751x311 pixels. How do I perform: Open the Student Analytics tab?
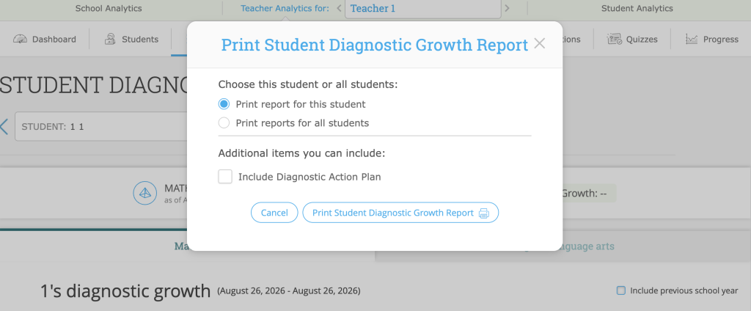[x=637, y=8]
